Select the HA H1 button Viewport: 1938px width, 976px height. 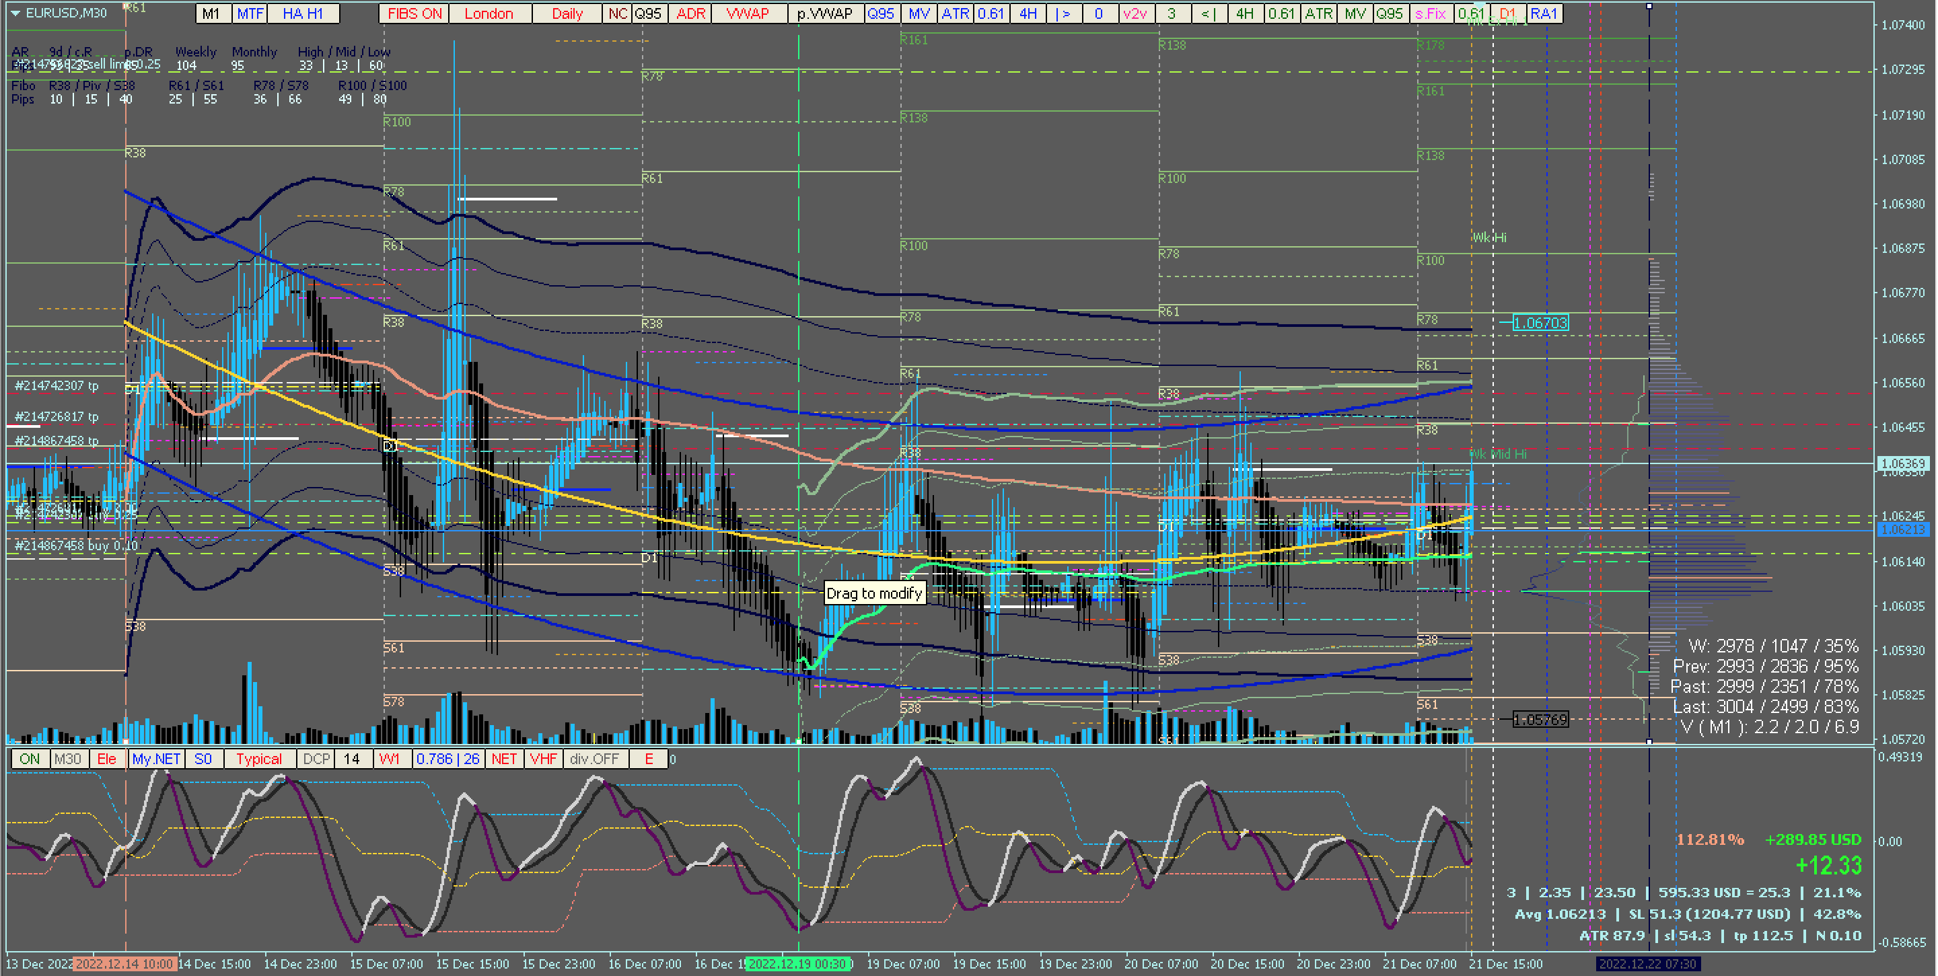point(302,13)
